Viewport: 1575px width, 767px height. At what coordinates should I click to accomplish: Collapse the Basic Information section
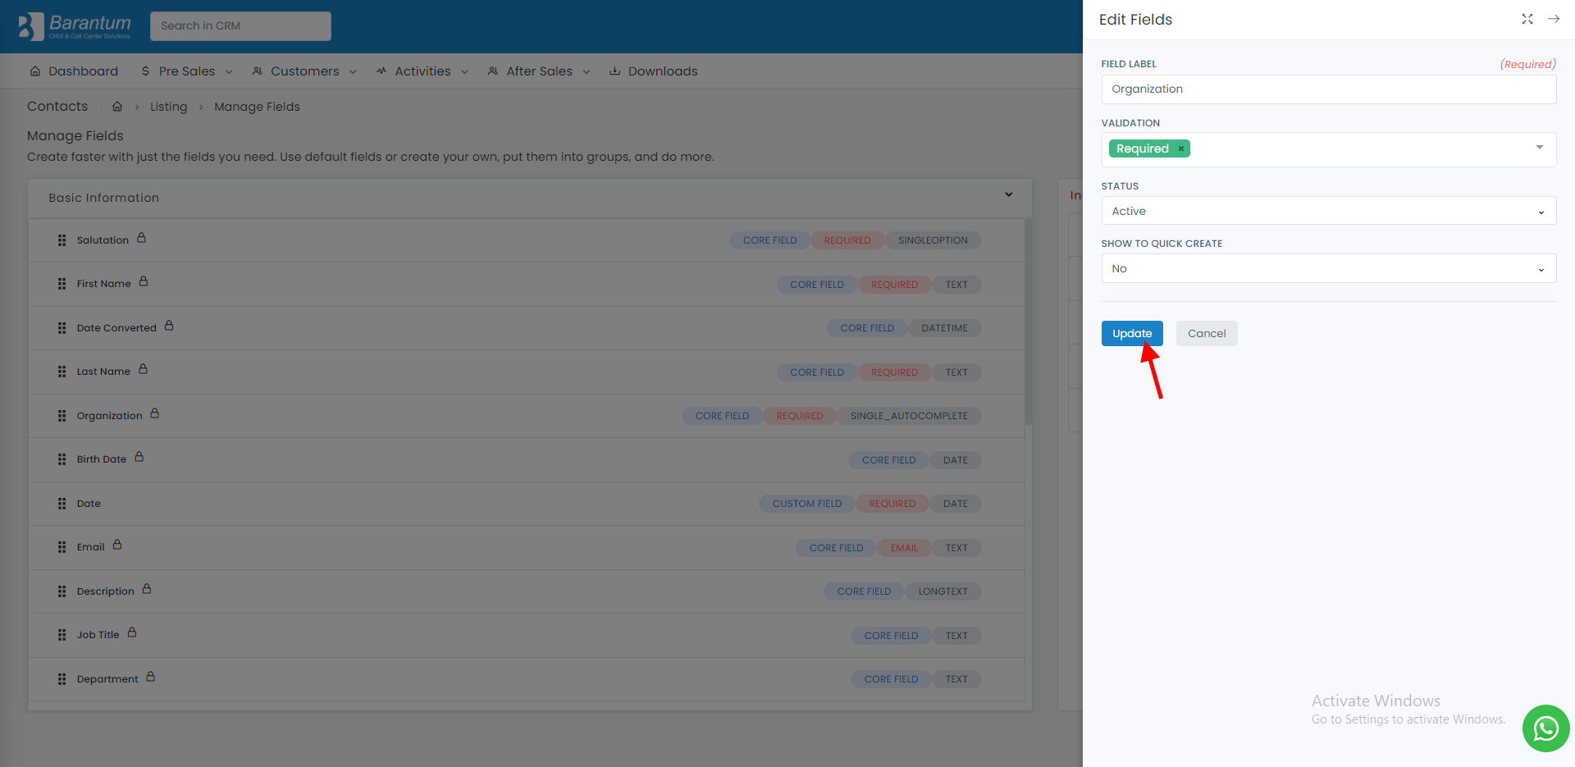pos(1009,195)
